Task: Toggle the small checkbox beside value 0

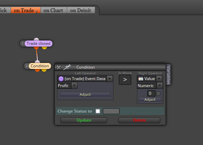Action: pos(158,93)
